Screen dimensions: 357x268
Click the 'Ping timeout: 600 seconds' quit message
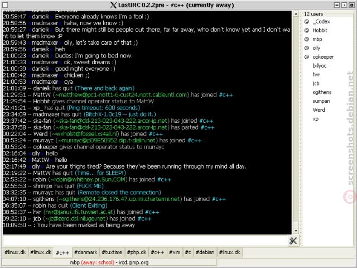click(x=103, y=108)
